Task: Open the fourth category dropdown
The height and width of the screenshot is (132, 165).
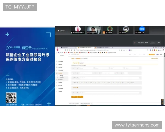Action: click(132, 68)
